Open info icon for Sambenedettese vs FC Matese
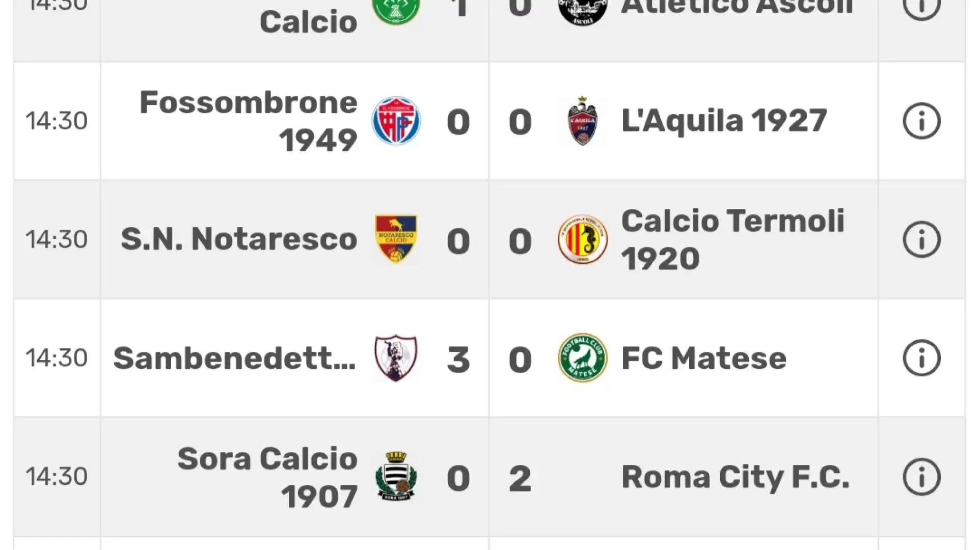This screenshot has height=550, width=978. (921, 358)
